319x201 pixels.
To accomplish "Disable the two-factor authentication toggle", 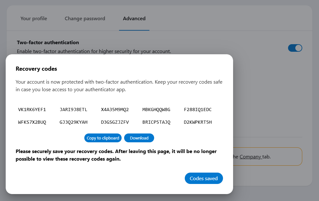I will pos(295,48).
